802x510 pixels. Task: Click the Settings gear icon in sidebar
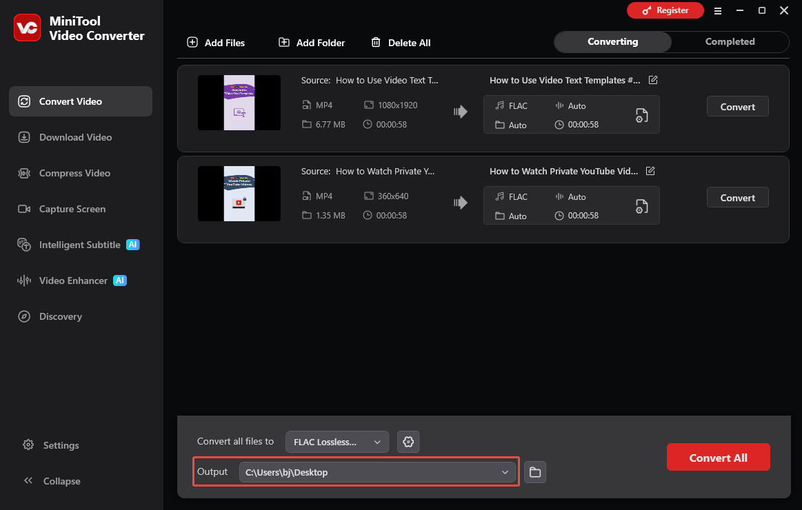pyautogui.click(x=28, y=445)
